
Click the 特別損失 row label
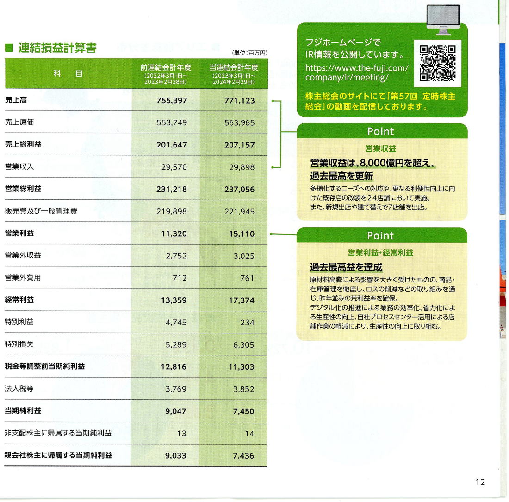(x=19, y=344)
